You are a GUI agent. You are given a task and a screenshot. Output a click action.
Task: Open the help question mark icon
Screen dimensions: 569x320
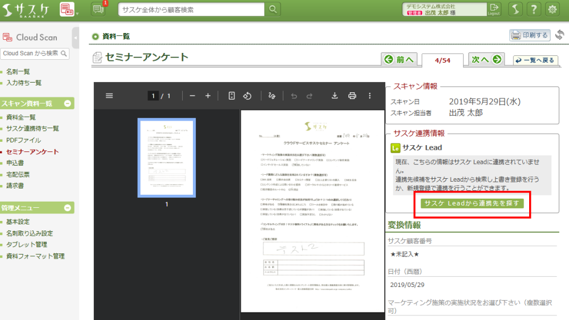coord(533,9)
